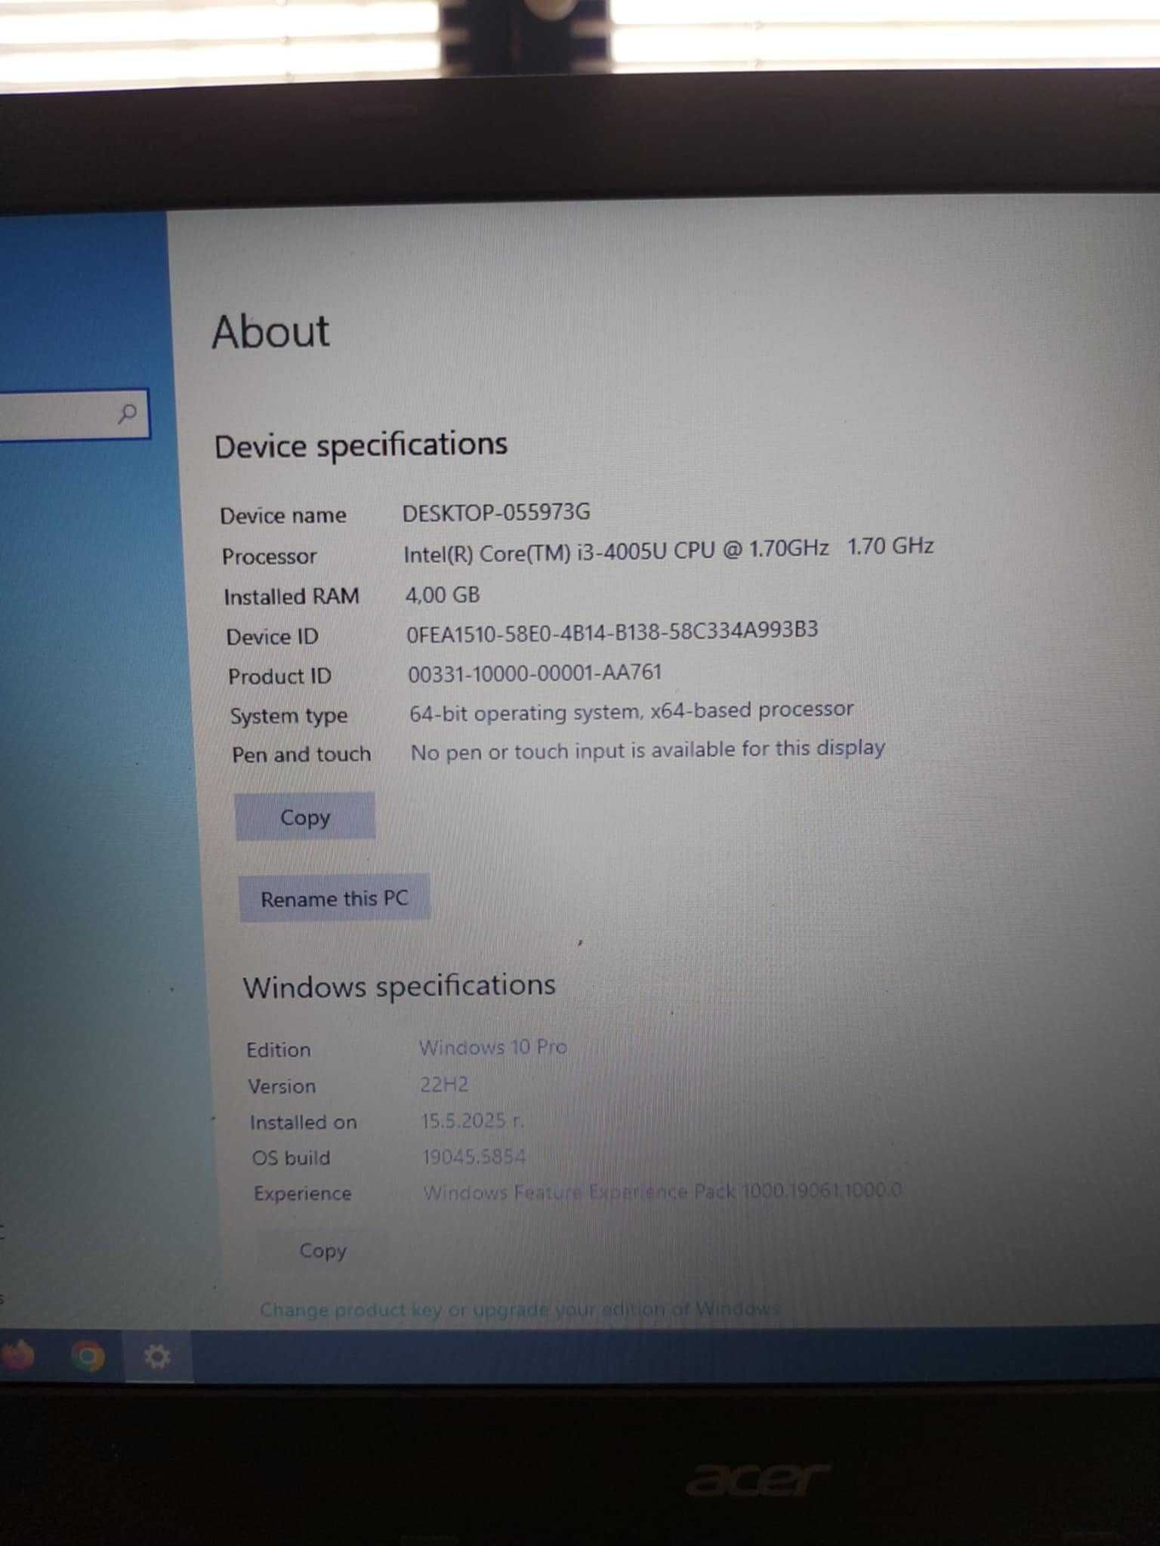Copy the Windows specifications
This screenshot has width=1160, height=1546.
click(322, 1250)
